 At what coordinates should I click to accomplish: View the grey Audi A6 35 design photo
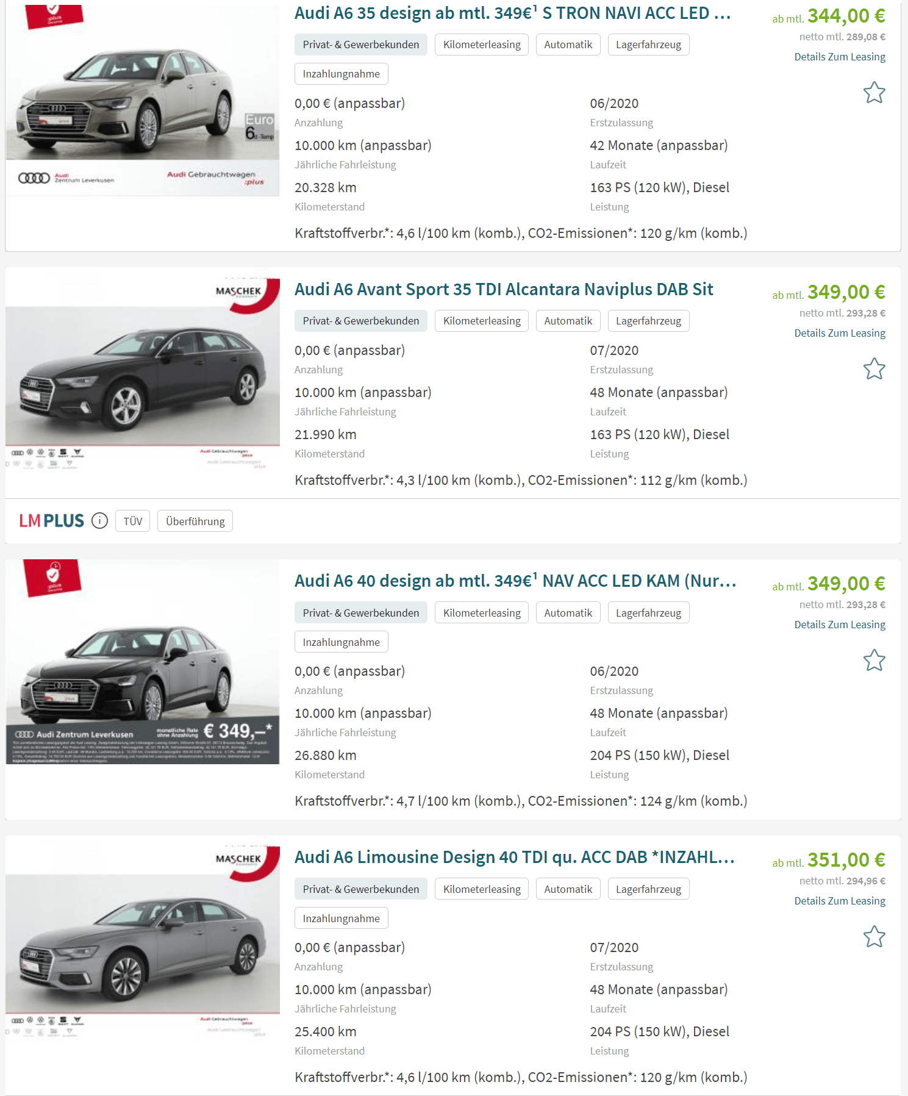(x=143, y=99)
